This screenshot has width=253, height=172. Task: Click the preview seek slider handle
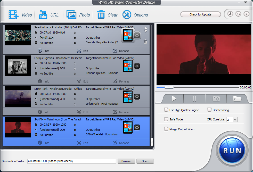coord(169,87)
